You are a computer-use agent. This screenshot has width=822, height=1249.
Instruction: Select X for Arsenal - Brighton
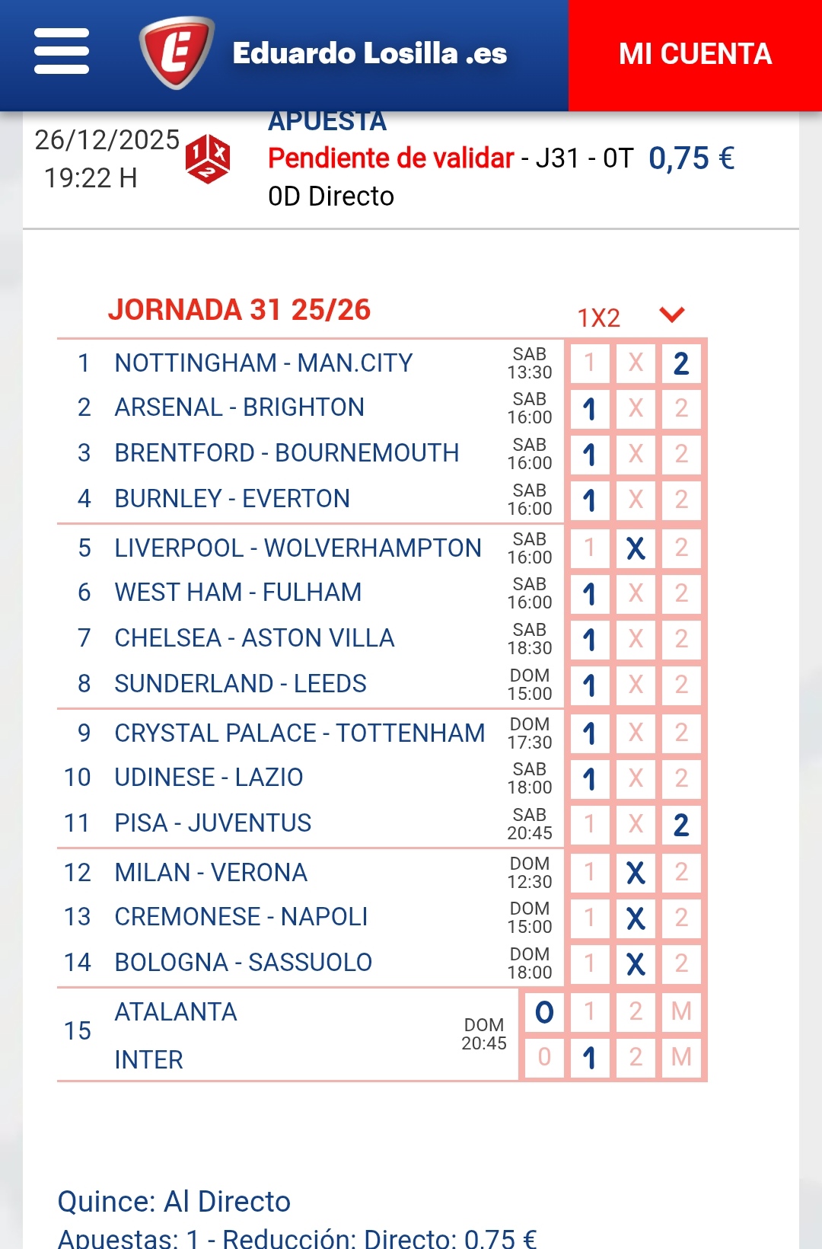(636, 409)
